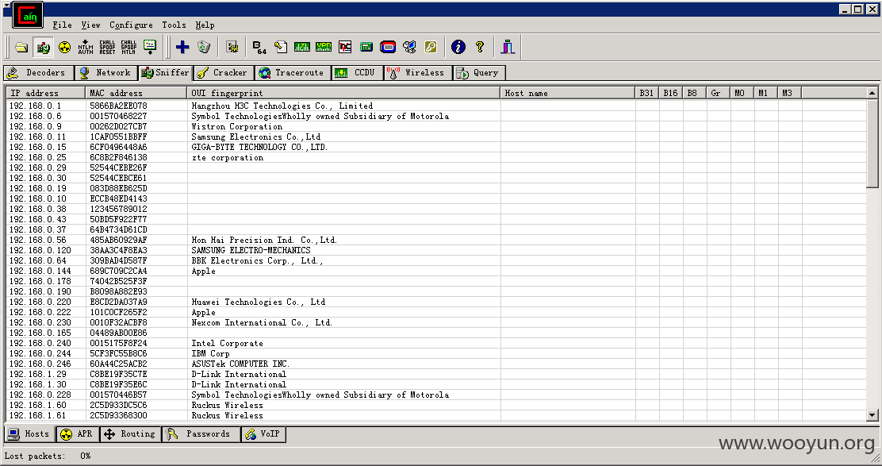The height and width of the screenshot is (466, 882).
Task: Click Huawei Technologies Co., Ltd entry
Action: [259, 302]
